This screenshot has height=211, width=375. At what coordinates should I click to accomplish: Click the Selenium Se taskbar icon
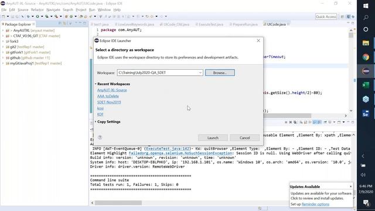366,114
